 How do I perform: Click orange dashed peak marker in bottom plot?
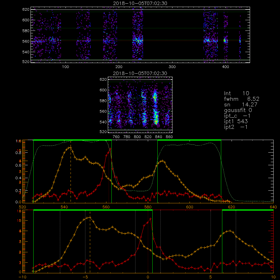(x=90, y=242)
